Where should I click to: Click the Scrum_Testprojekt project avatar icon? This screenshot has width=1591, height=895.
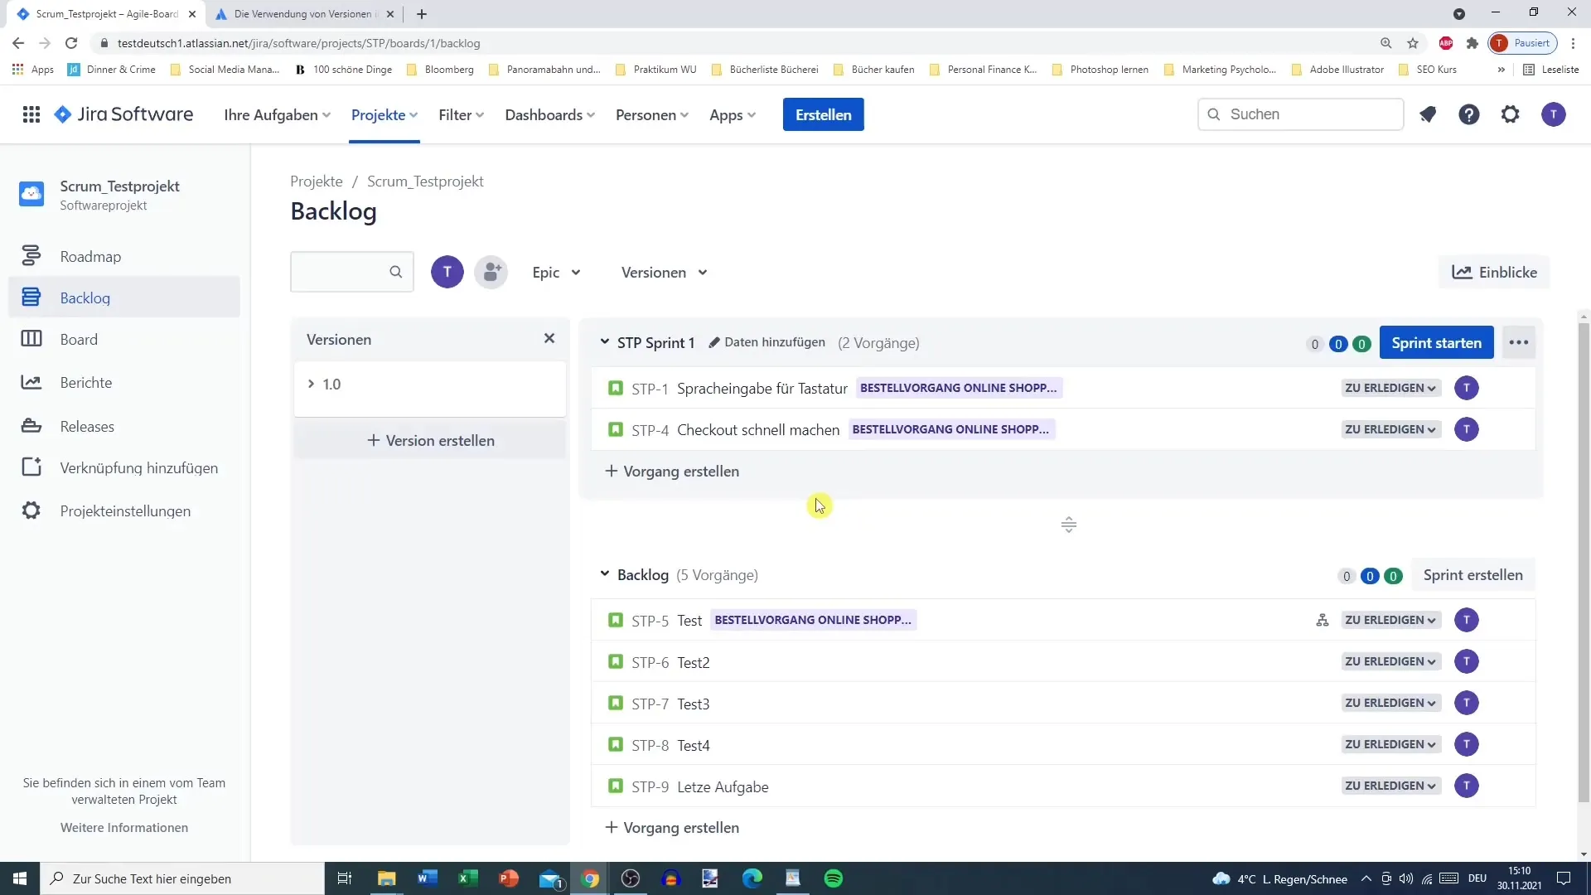31,194
